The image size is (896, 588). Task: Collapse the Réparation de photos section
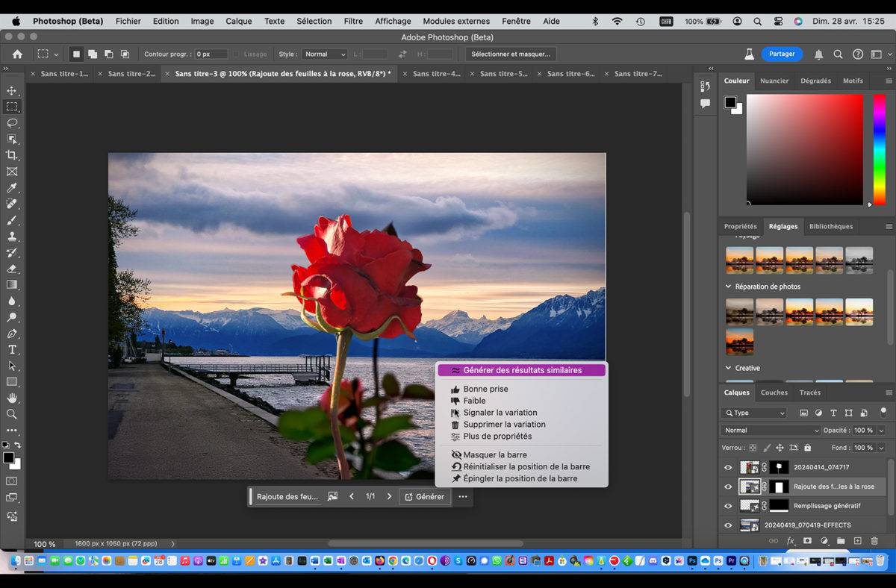tap(729, 287)
